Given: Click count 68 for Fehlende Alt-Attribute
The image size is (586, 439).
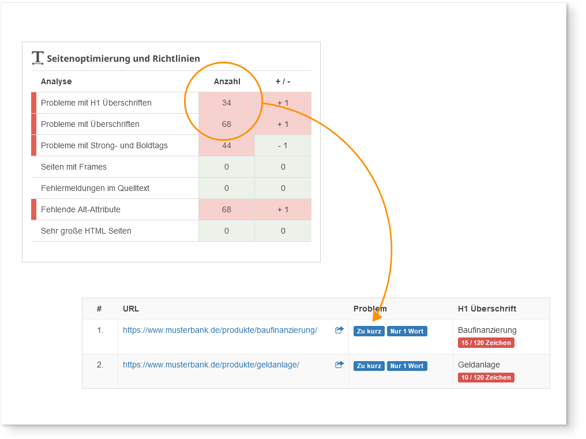Looking at the screenshot, I should coord(226,209).
